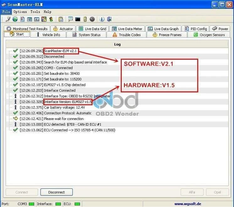Select the Start tab

coord(17,34)
